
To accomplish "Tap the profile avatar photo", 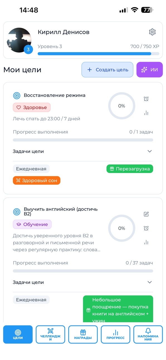I will coord(19,40).
